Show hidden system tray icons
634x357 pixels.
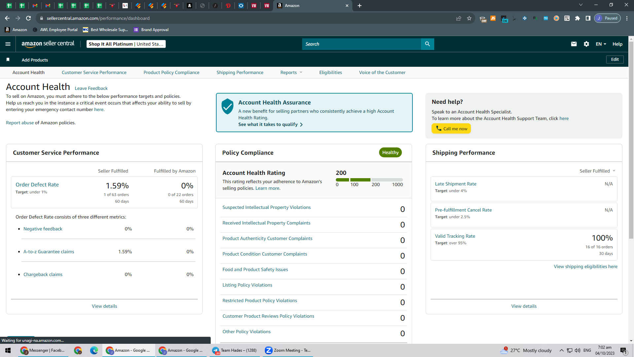point(561,350)
